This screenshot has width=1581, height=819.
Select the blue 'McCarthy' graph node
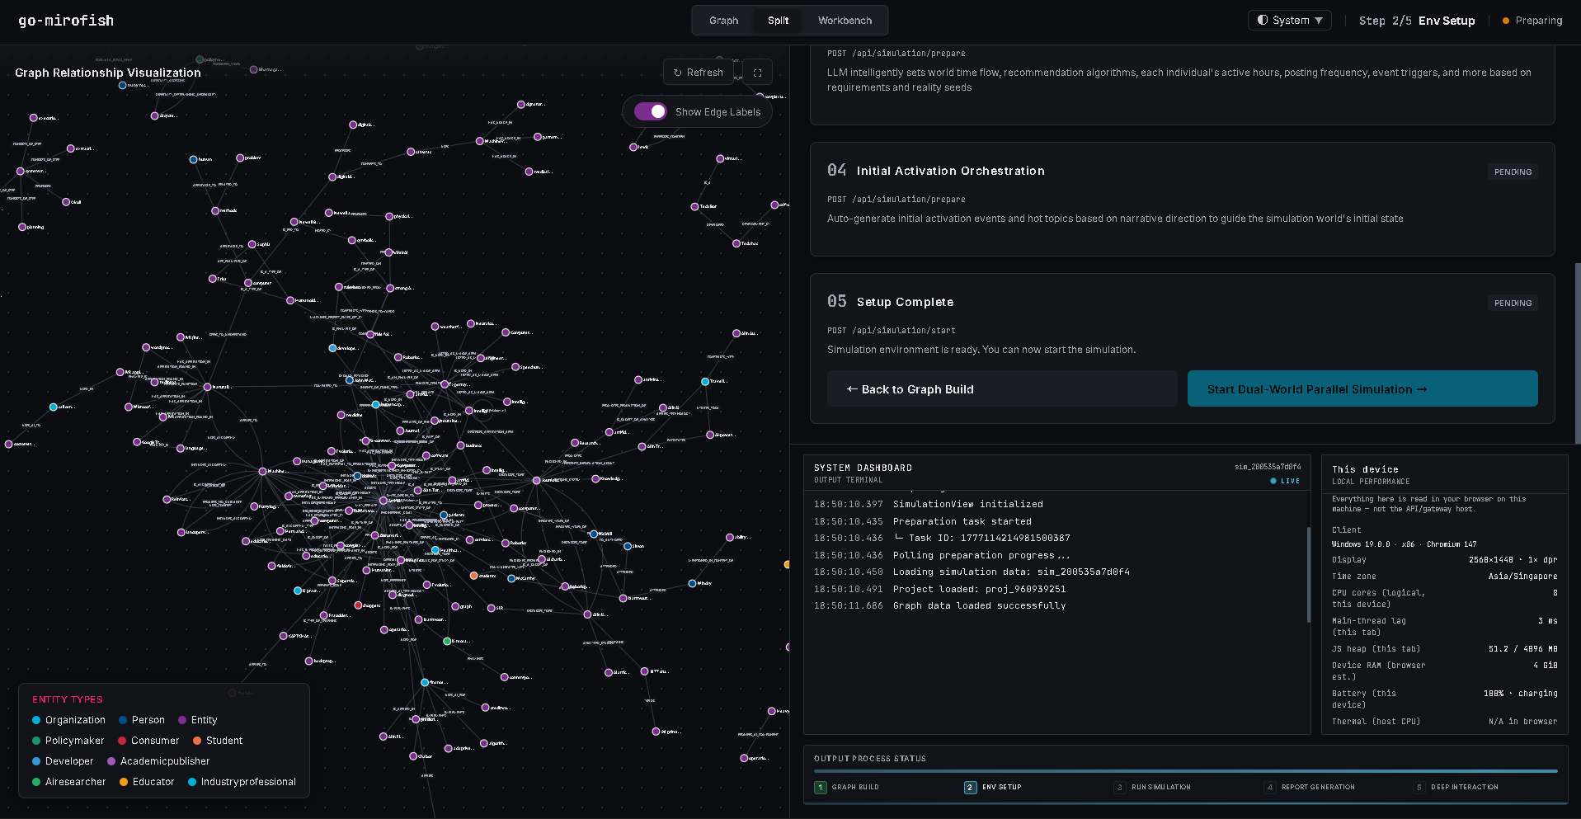click(511, 579)
